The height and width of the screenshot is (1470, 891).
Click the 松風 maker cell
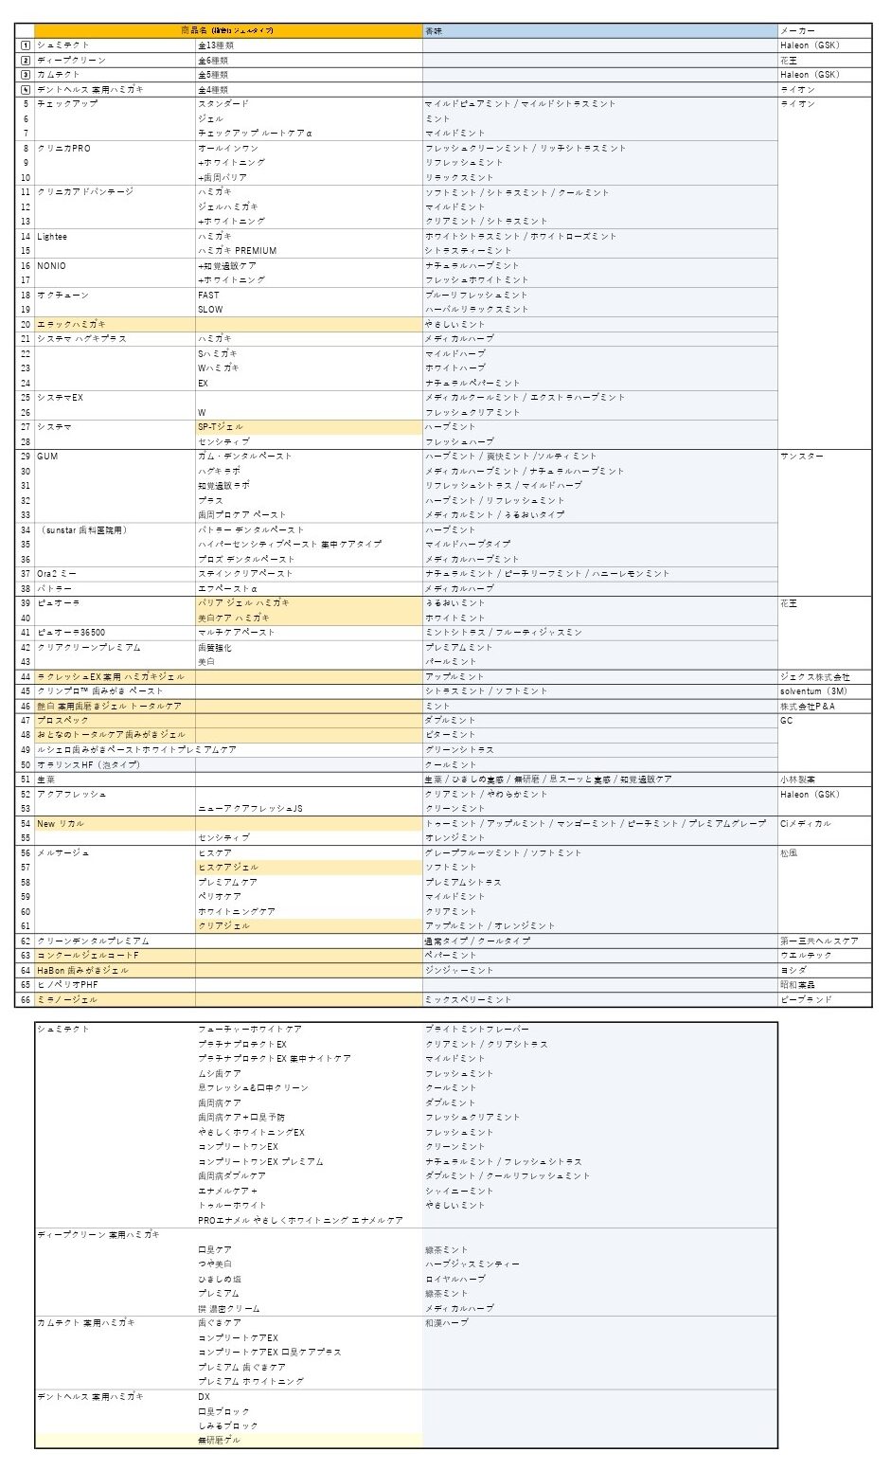(x=825, y=853)
